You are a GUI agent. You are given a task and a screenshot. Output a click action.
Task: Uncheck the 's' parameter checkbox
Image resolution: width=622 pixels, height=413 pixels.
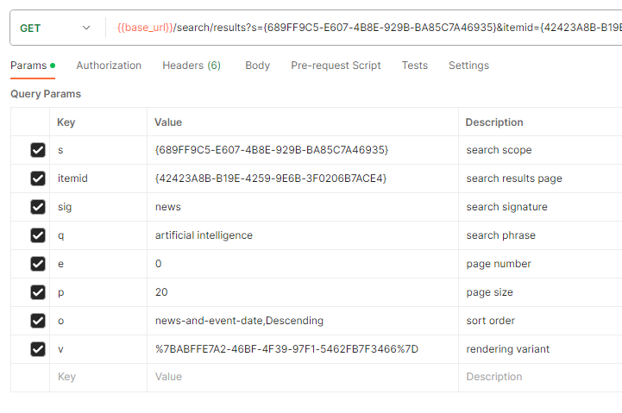tap(38, 150)
